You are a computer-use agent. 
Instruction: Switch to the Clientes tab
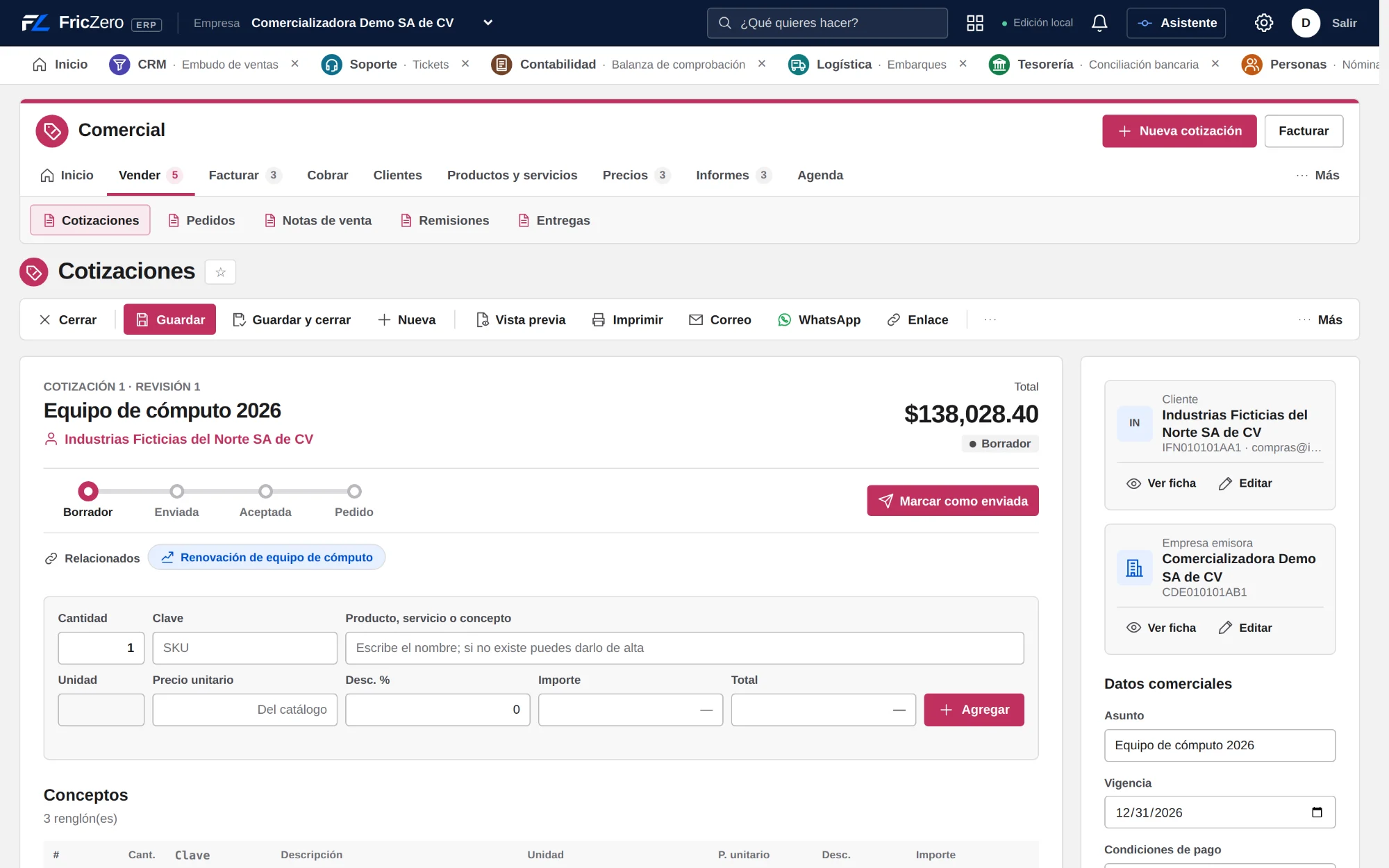397,175
